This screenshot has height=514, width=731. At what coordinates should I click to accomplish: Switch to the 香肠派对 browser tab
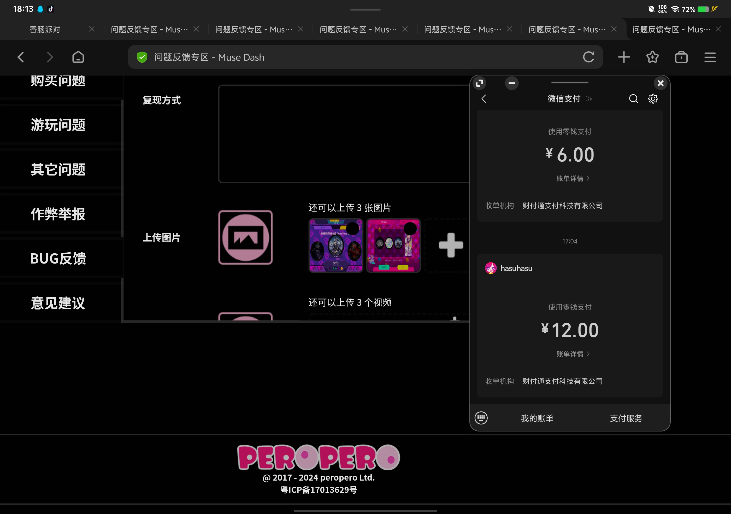point(45,29)
